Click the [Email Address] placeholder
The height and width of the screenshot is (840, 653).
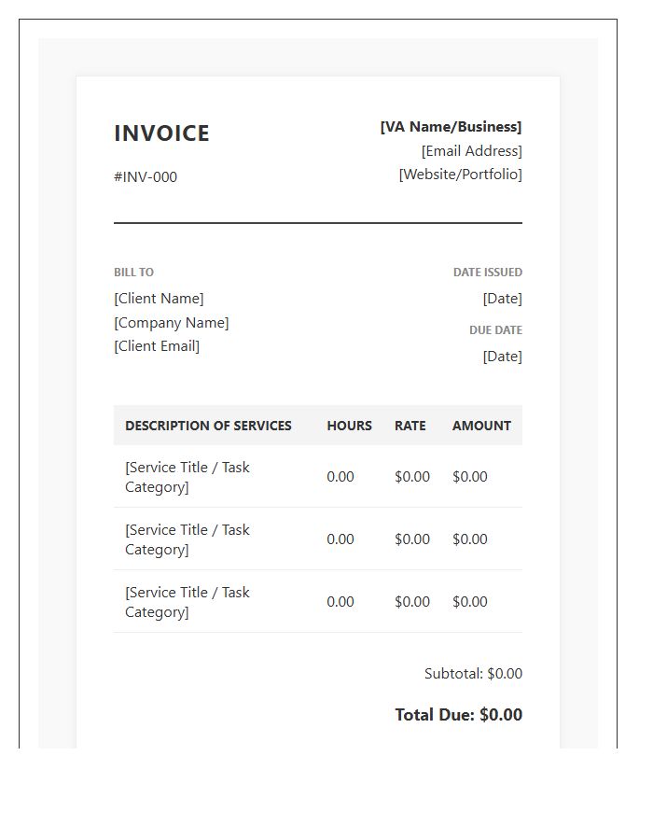[471, 151]
